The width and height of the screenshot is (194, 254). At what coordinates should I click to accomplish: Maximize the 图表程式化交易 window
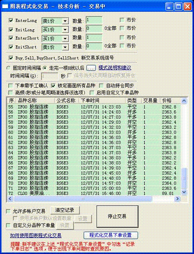click(178, 7)
